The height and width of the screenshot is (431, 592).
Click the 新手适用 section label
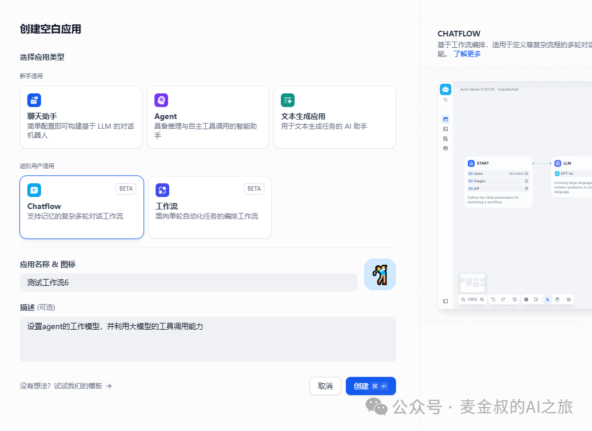coord(31,76)
